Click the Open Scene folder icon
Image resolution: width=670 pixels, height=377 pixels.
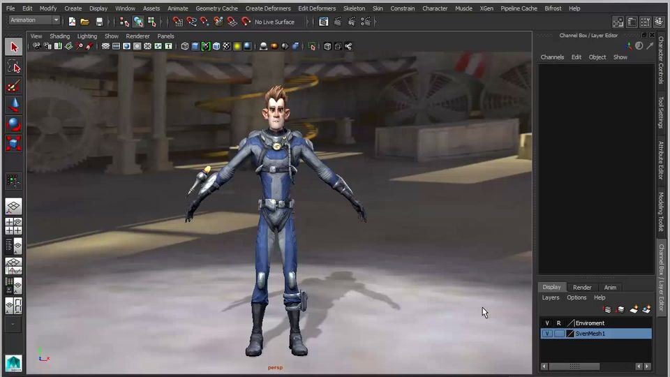[x=84, y=22]
